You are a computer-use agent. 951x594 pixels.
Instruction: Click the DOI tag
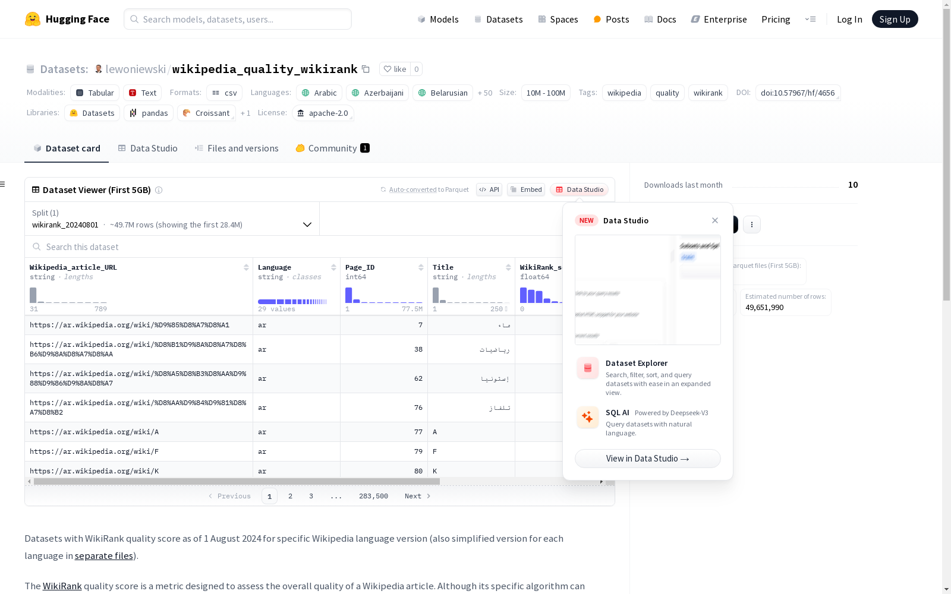pyautogui.click(x=798, y=93)
